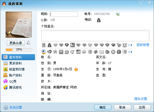Click the Q龄 value 0年
154x112 pixels.
click(53, 20)
